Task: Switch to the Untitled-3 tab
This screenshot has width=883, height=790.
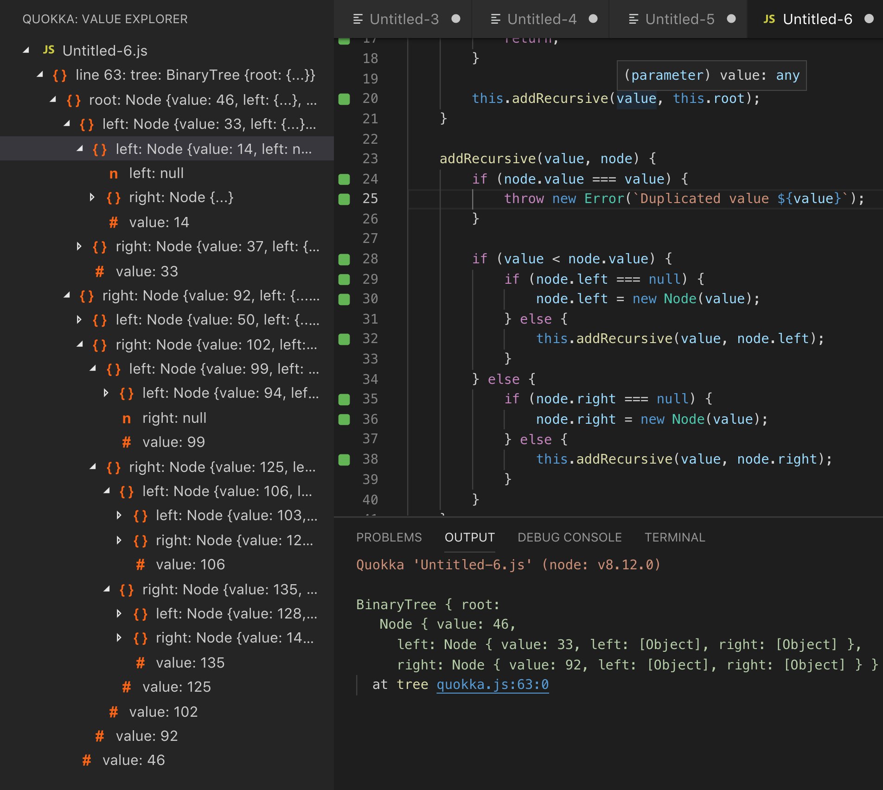Action: click(403, 19)
